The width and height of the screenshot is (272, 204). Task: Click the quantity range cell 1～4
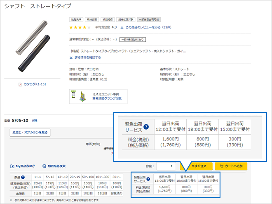coord(38,177)
